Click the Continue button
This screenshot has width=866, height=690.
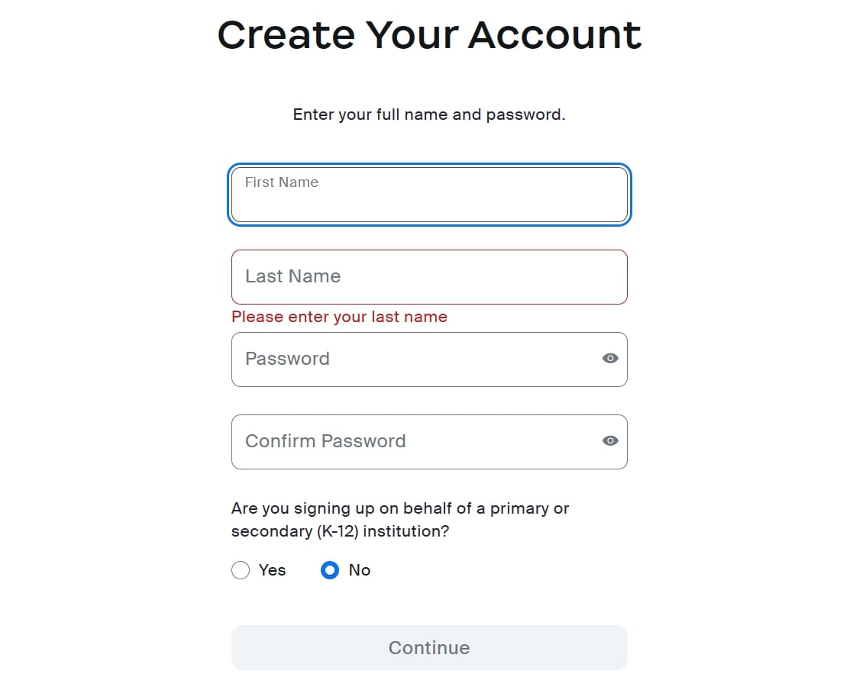pos(429,647)
